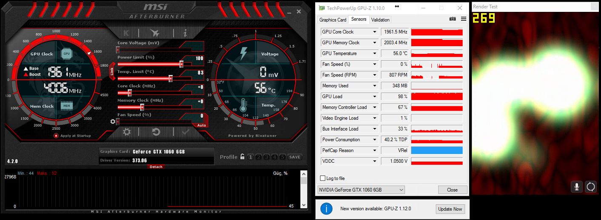The width and height of the screenshot is (601, 220).
Task: Open the GPU Core Clock sensor dropdown
Action: (375, 32)
